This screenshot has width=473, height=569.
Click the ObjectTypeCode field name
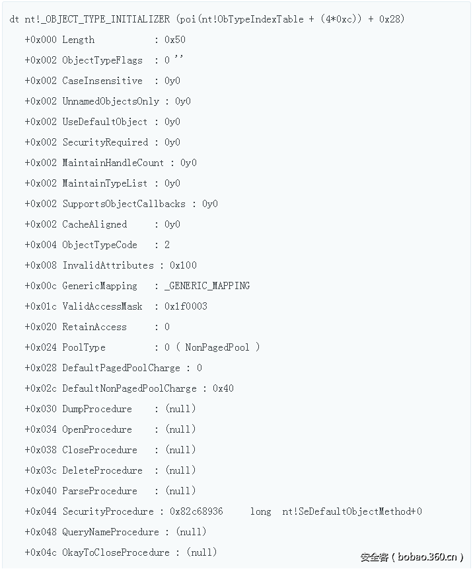(x=100, y=245)
